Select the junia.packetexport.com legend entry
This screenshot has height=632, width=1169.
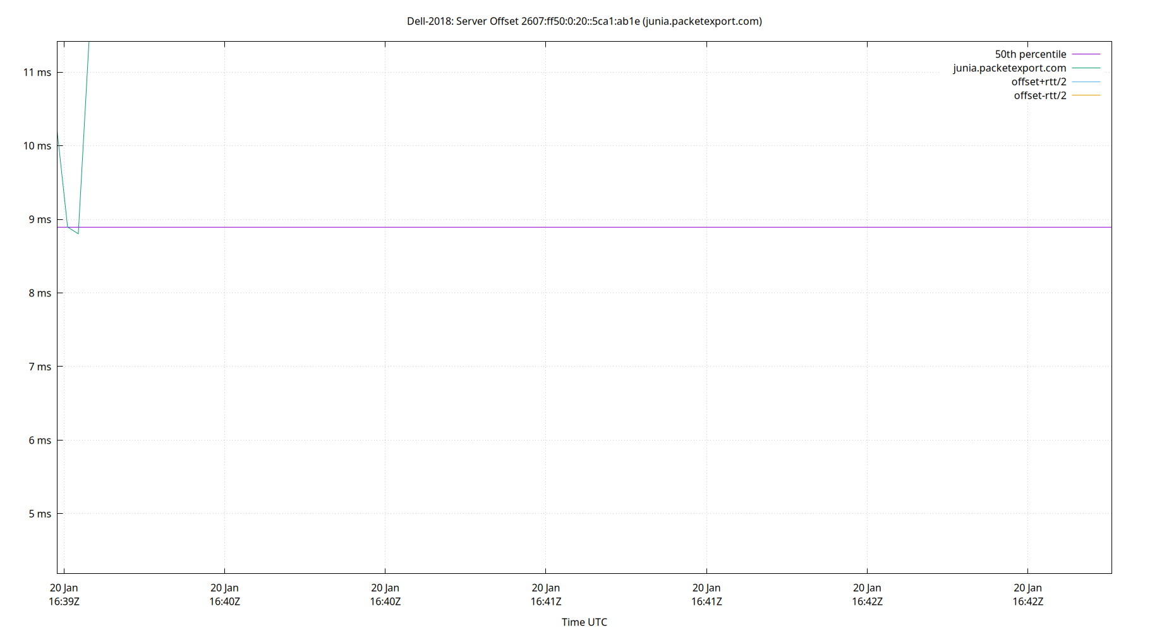pyautogui.click(x=1010, y=68)
